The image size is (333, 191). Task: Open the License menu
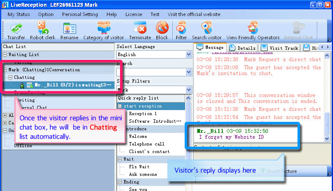pyautogui.click(x=134, y=14)
